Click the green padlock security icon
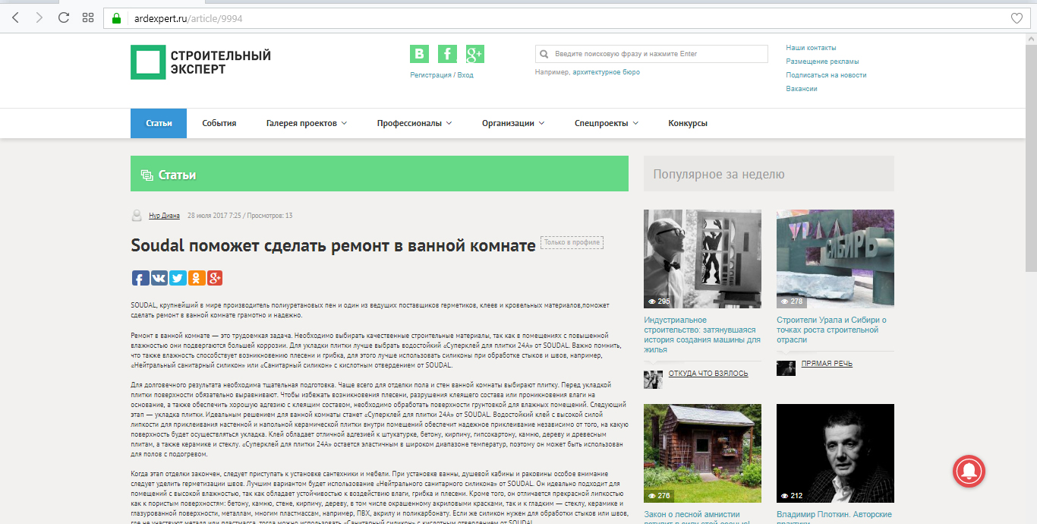This screenshot has height=524, width=1037. point(116,18)
